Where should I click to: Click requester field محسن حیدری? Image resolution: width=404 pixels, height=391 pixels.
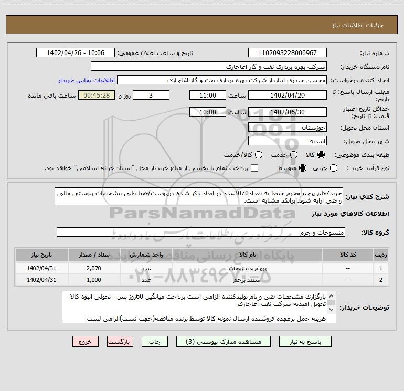pyautogui.click(x=222, y=80)
